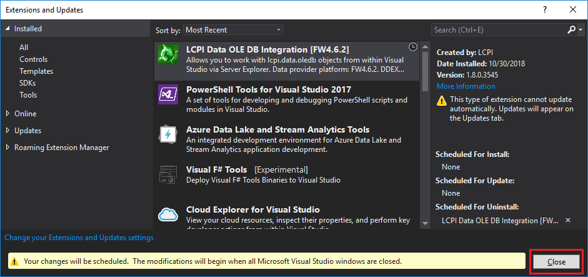Image resolution: width=588 pixels, height=277 pixels.
Task: Expand the Updates tree node
Action: point(8,130)
